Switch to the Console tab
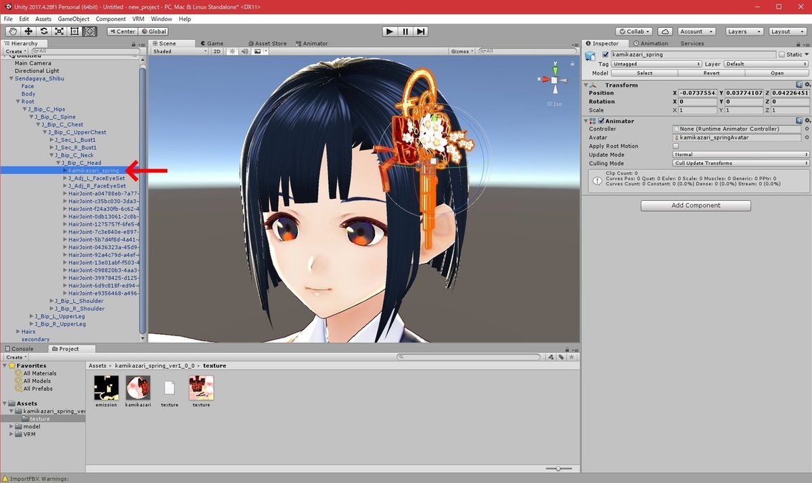Viewport: 812px width, 483px height. [18, 349]
